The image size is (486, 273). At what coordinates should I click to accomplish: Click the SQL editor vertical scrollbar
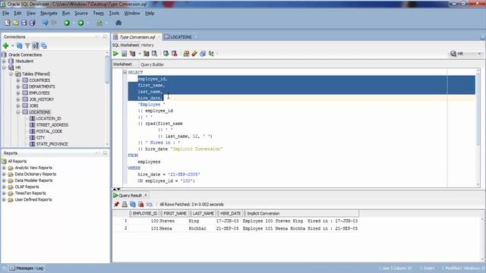click(x=478, y=108)
